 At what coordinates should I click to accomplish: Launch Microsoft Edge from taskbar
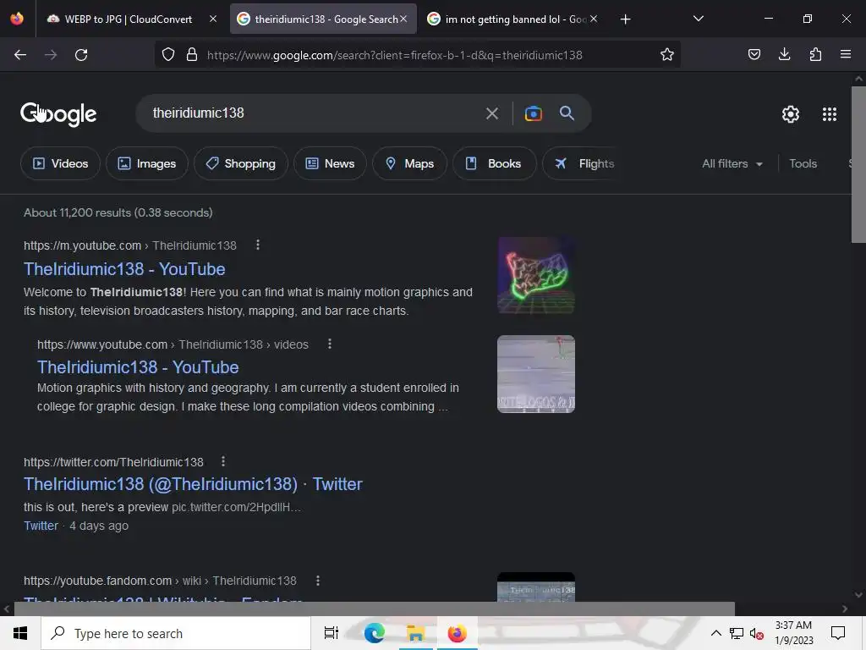(374, 633)
